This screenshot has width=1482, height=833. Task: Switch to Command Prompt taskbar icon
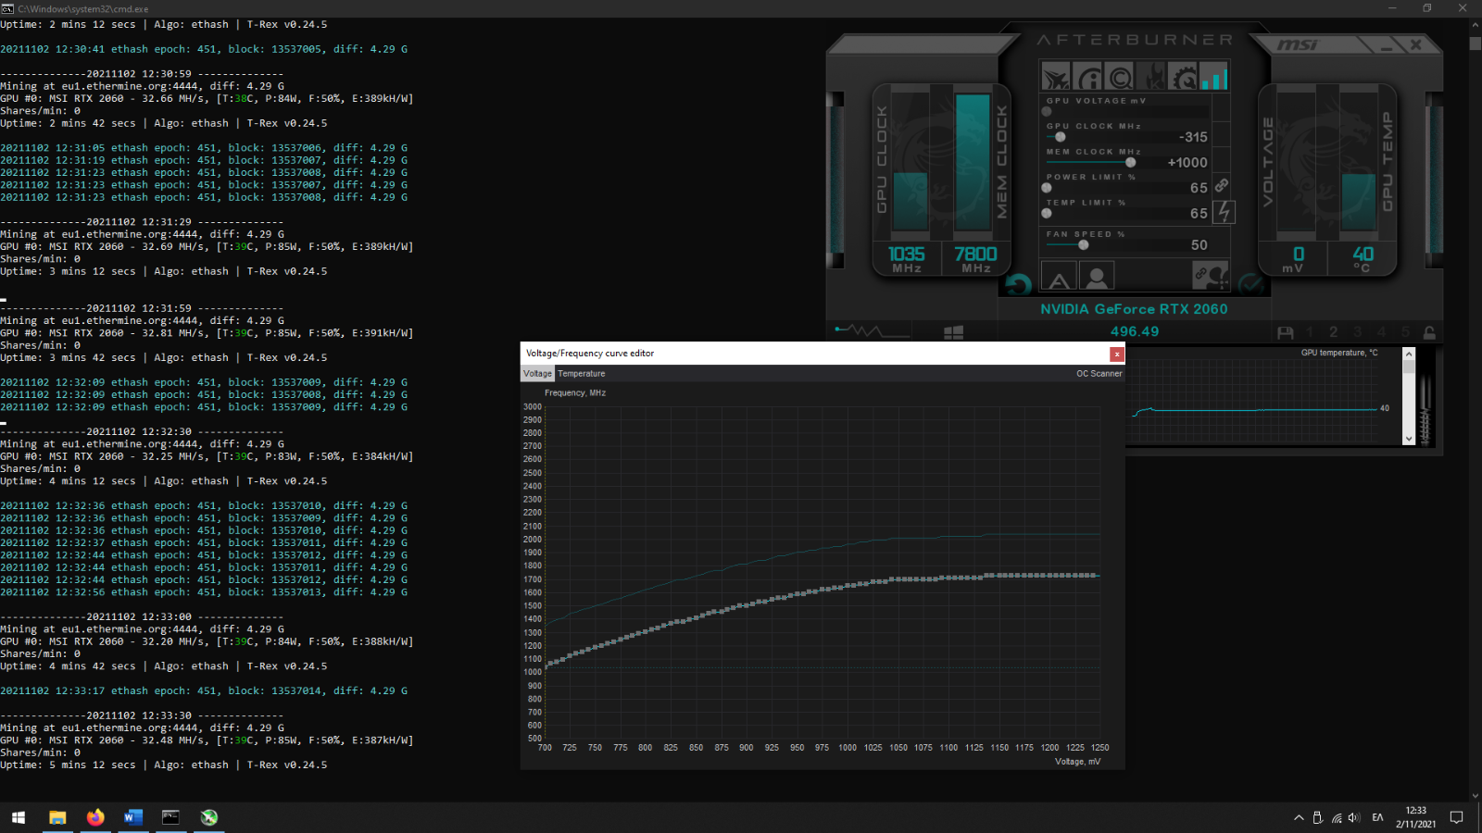(x=171, y=817)
